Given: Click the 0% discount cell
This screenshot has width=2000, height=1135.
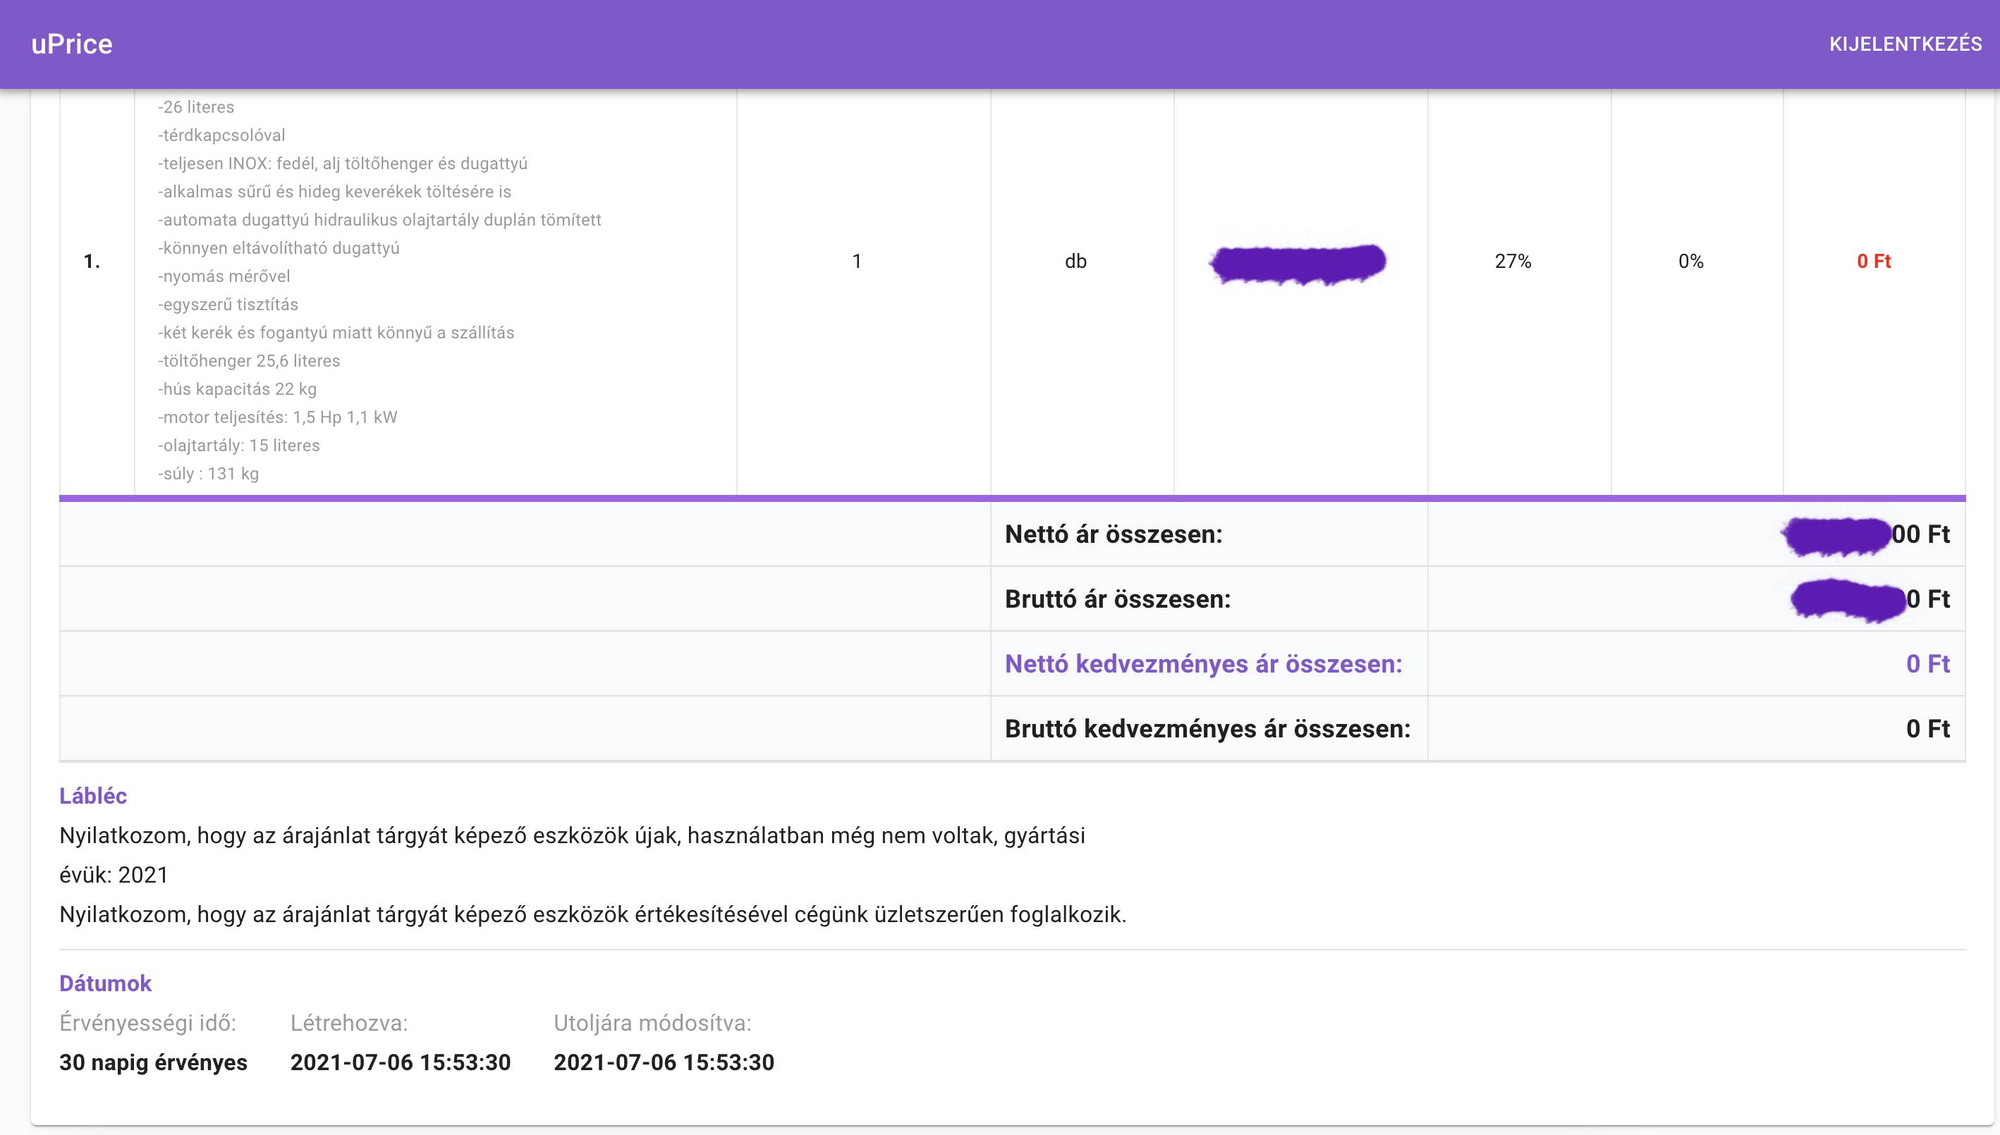Looking at the screenshot, I should pyautogui.click(x=1690, y=261).
